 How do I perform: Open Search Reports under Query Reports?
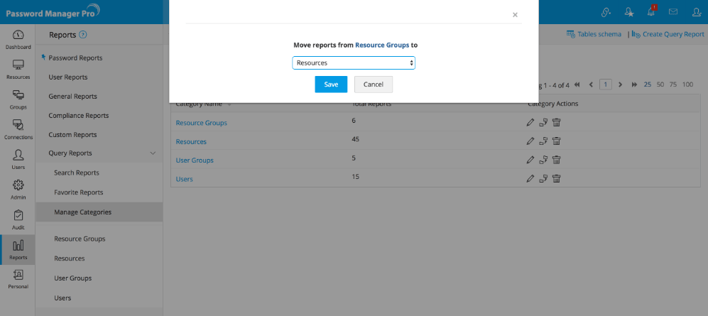(x=77, y=173)
